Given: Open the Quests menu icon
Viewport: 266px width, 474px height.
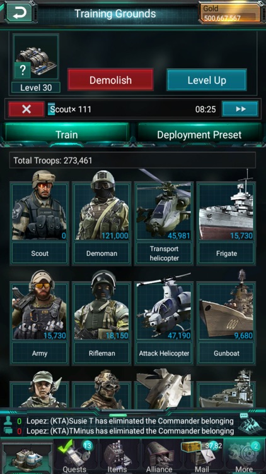Looking at the screenshot, I should coord(74,456).
